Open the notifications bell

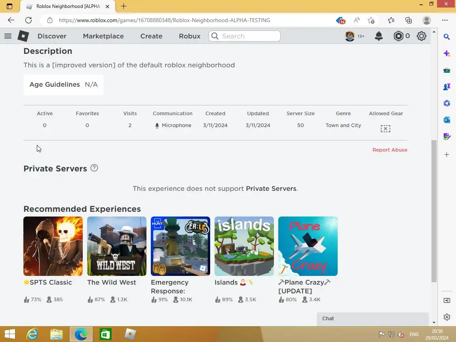pyautogui.click(x=379, y=36)
